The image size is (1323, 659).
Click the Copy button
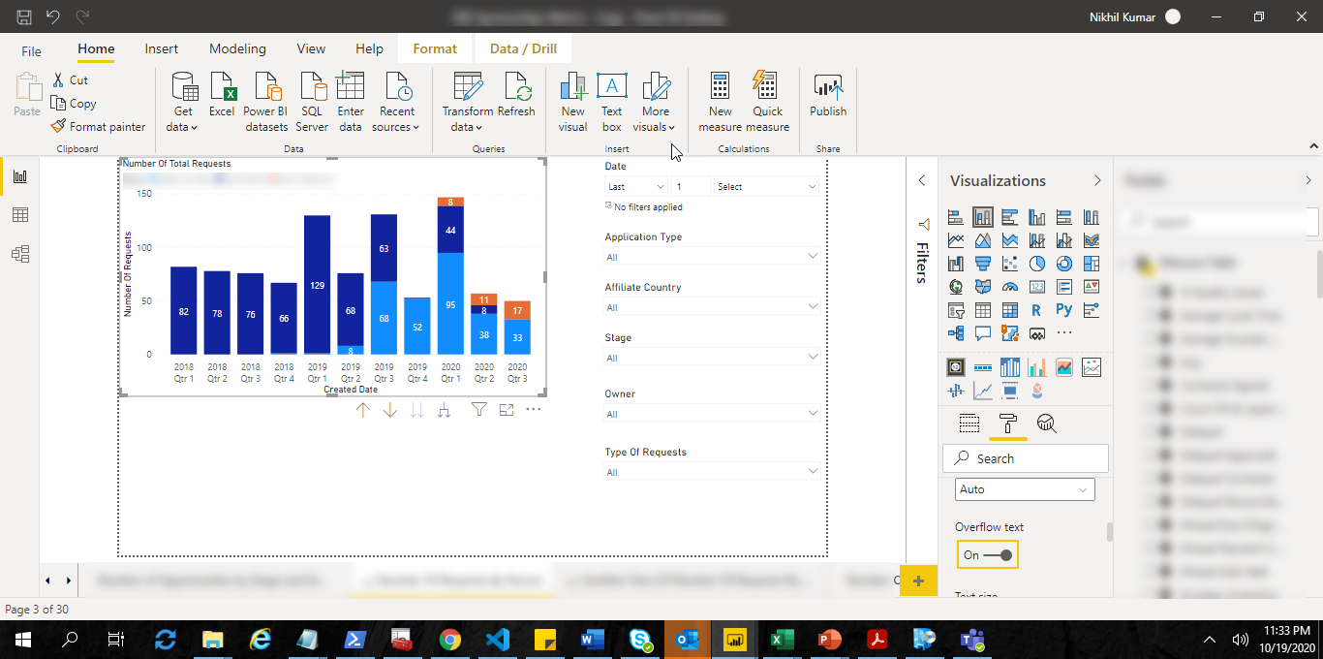(x=75, y=104)
